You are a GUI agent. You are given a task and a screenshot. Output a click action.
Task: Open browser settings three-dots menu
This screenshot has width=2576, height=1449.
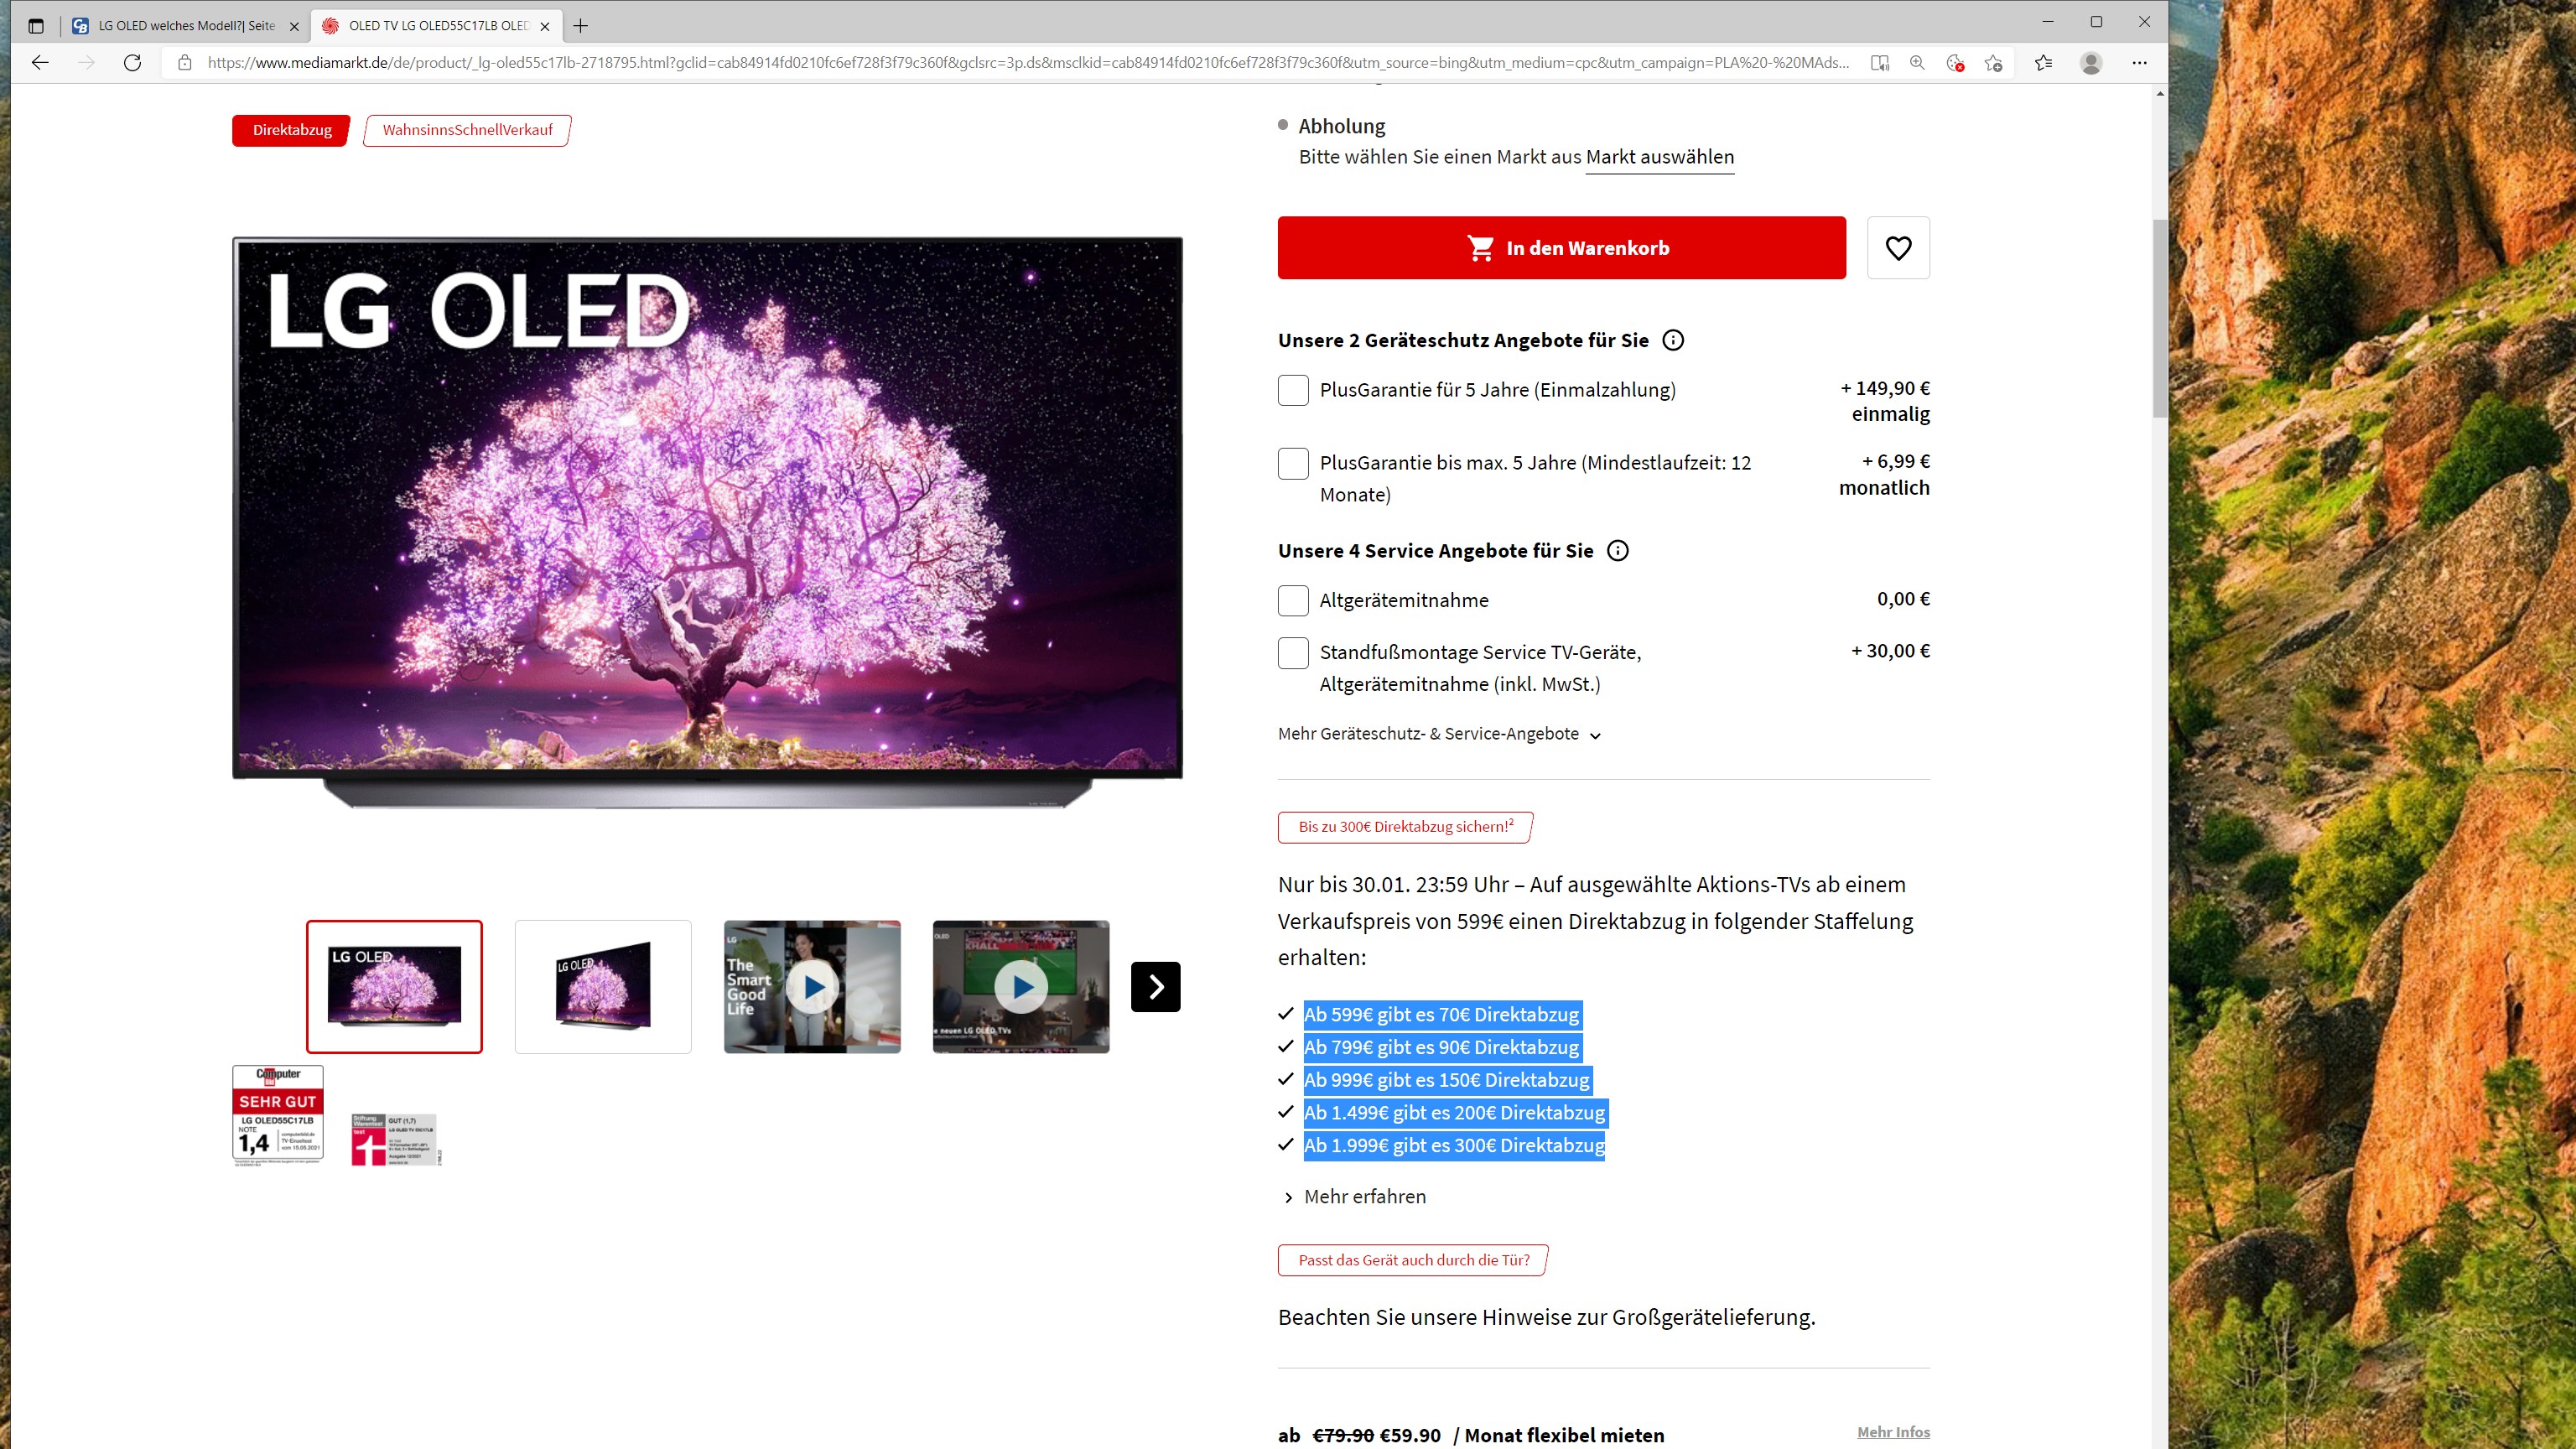click(x=2139, y=63)
